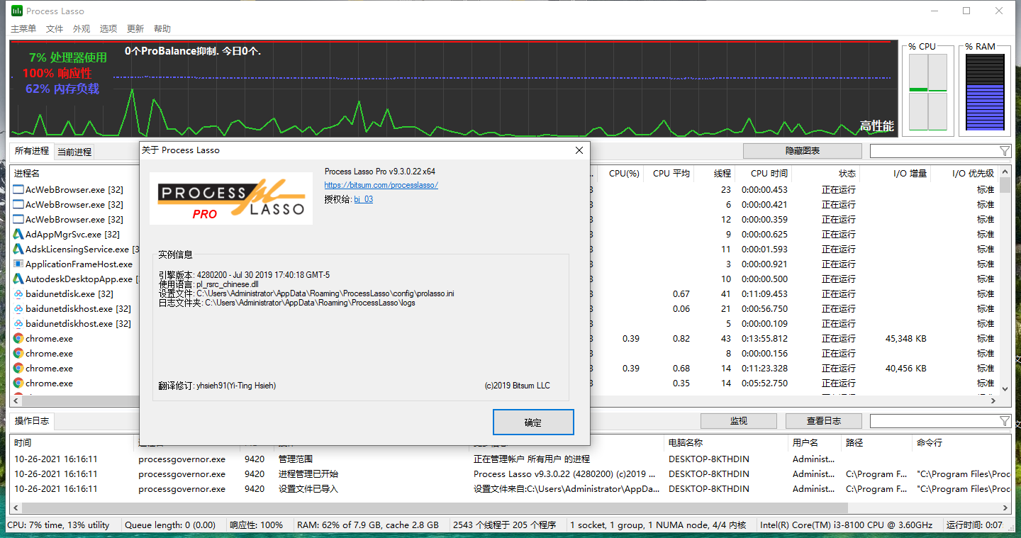Click the 用户名 column header in log
This screenshot has height=538, width=1021.
coord(815,443)
